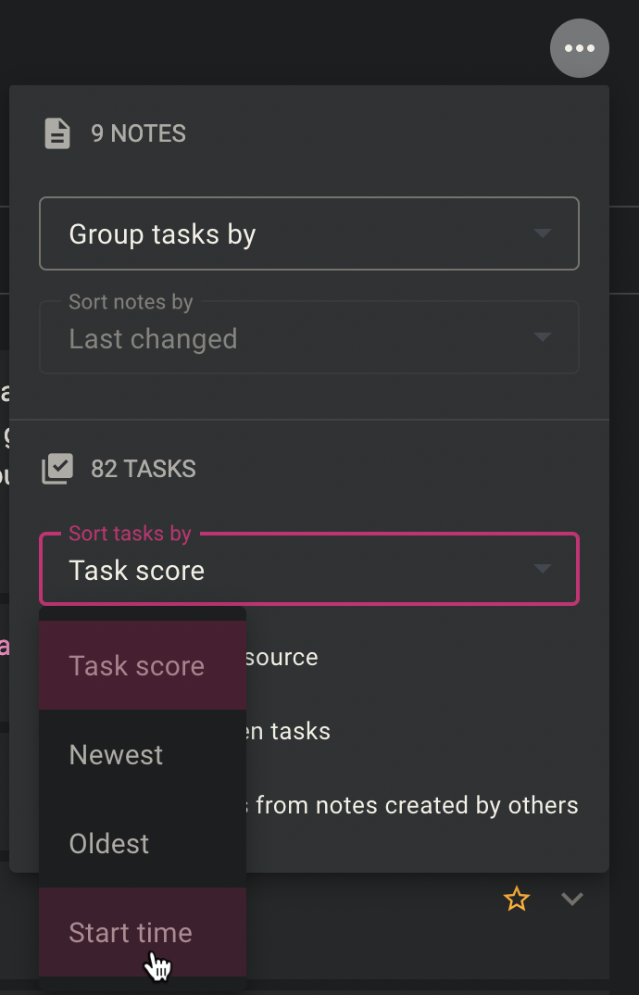Select the Start time sort option
Image resolution: width=639 pixels, height=995 pixels.
[131, 932]
